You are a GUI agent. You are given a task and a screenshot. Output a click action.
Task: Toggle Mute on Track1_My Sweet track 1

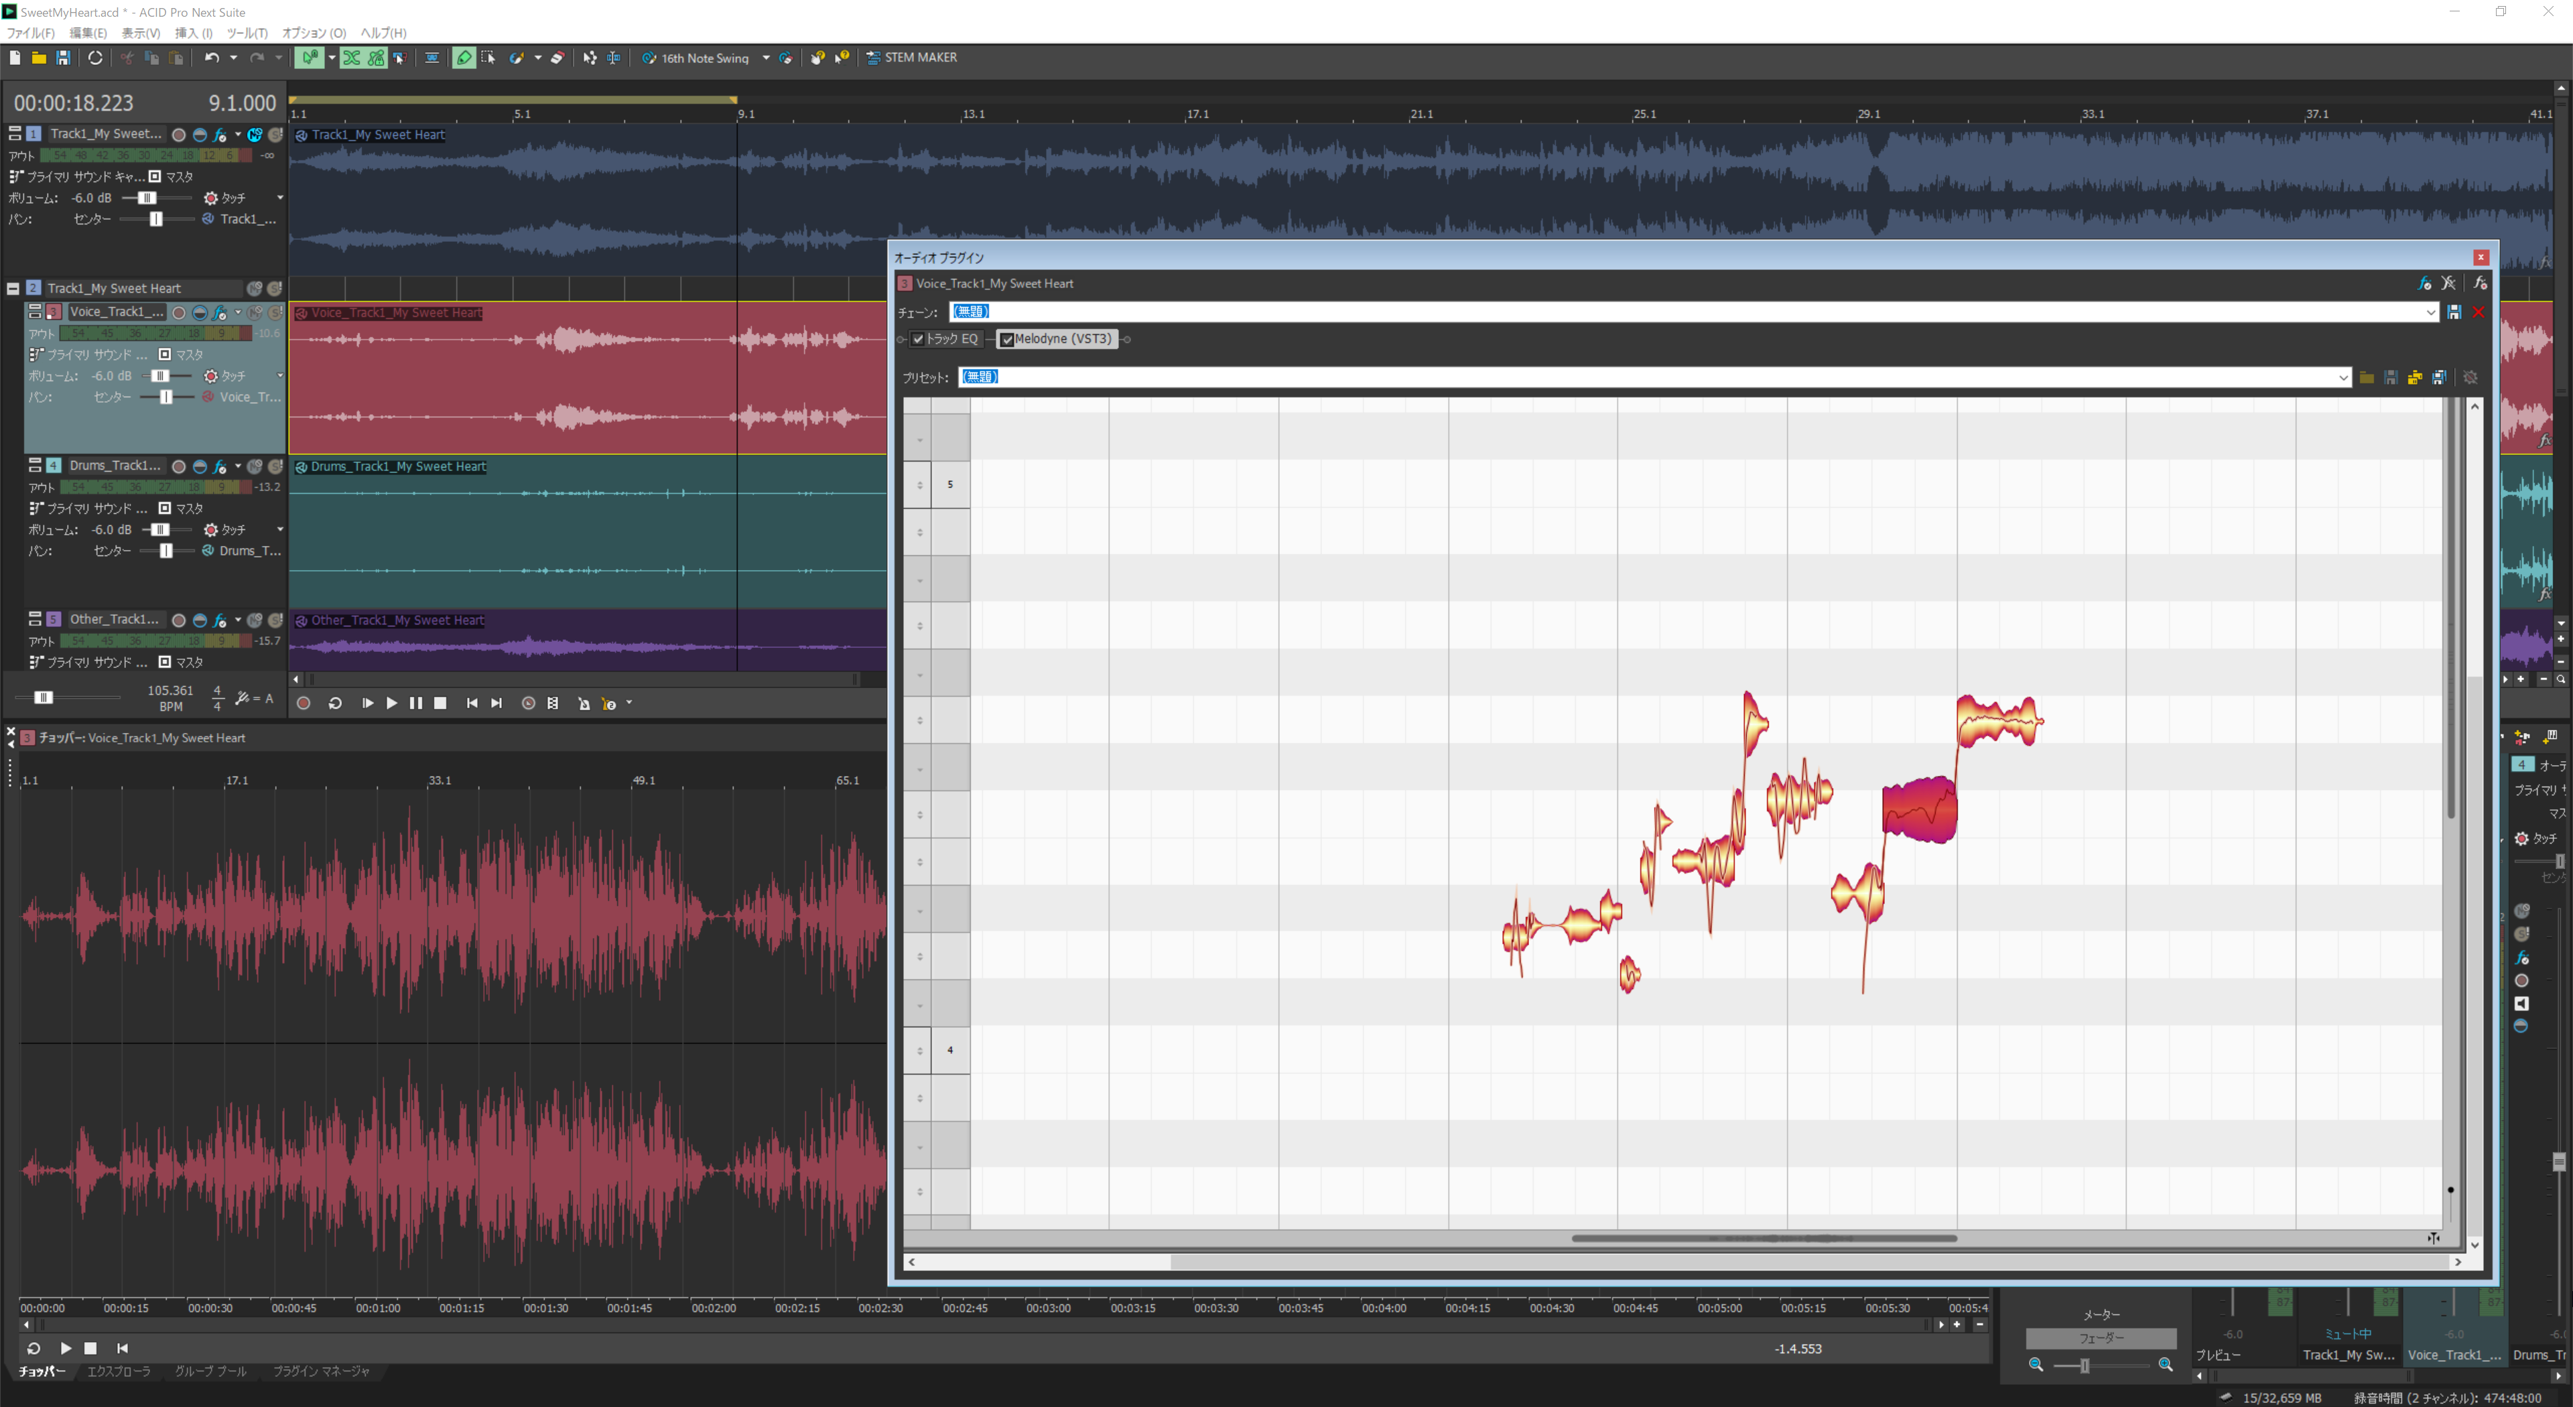tap(256, 135)
